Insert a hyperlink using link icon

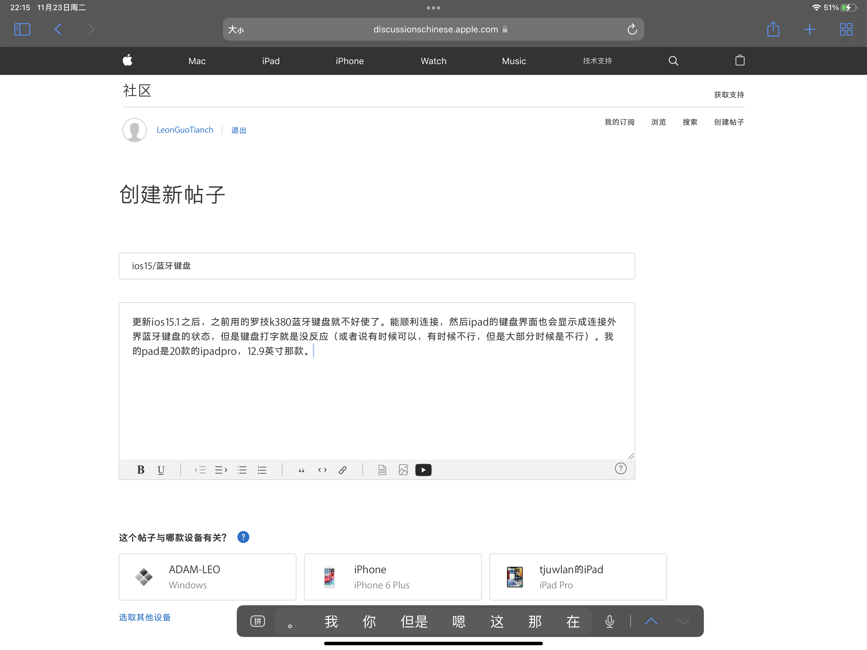pos(342,470)
